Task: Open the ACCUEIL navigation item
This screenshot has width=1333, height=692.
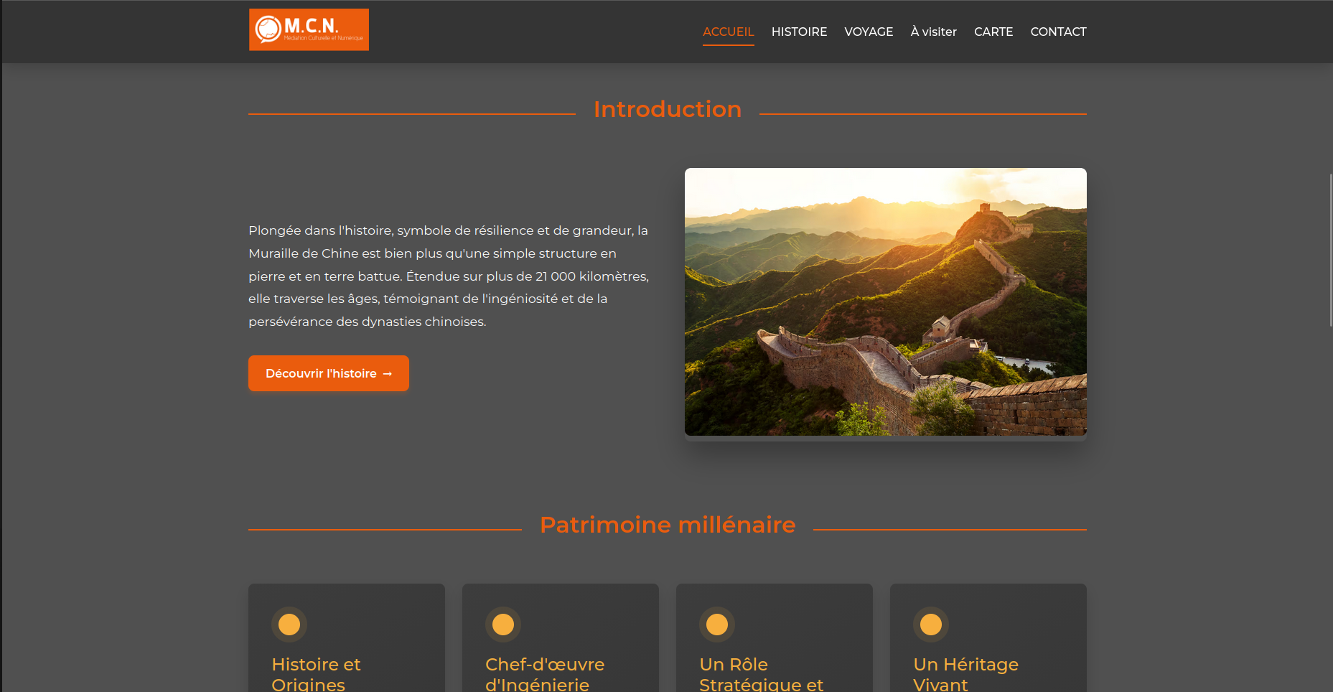Action: click(728, 32)
